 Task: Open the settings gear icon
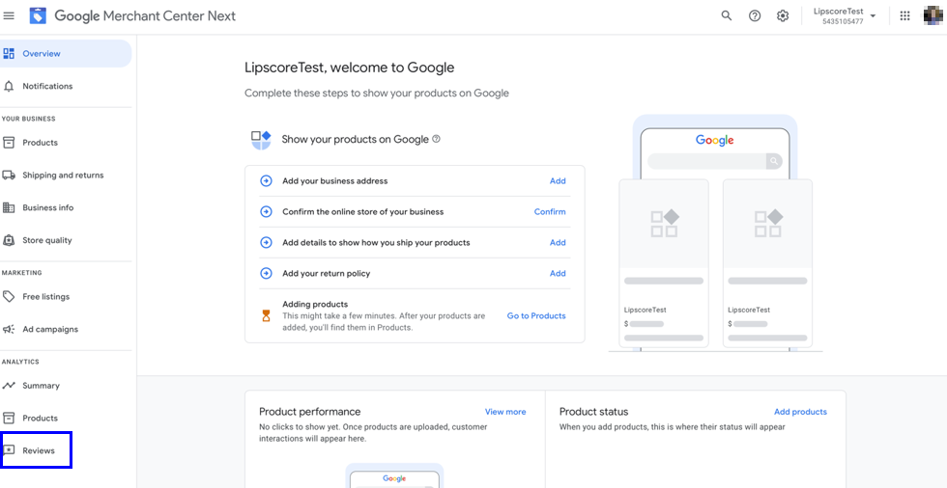tap(783, 15)
